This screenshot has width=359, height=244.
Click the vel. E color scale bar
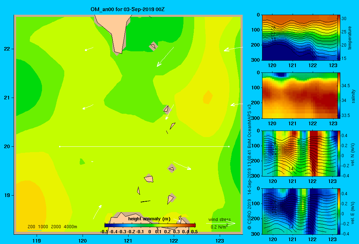(x=339, y=211)
